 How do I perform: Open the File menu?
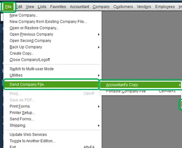8,7
